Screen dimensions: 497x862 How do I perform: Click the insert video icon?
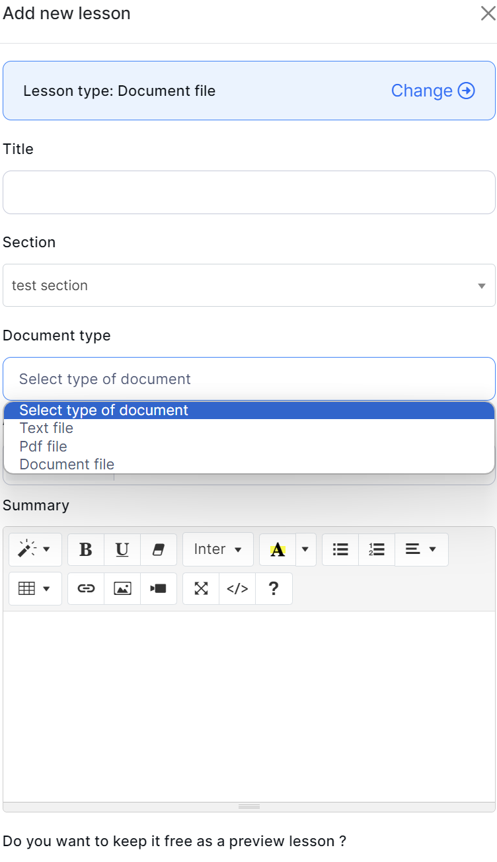(x=159, y=588)
